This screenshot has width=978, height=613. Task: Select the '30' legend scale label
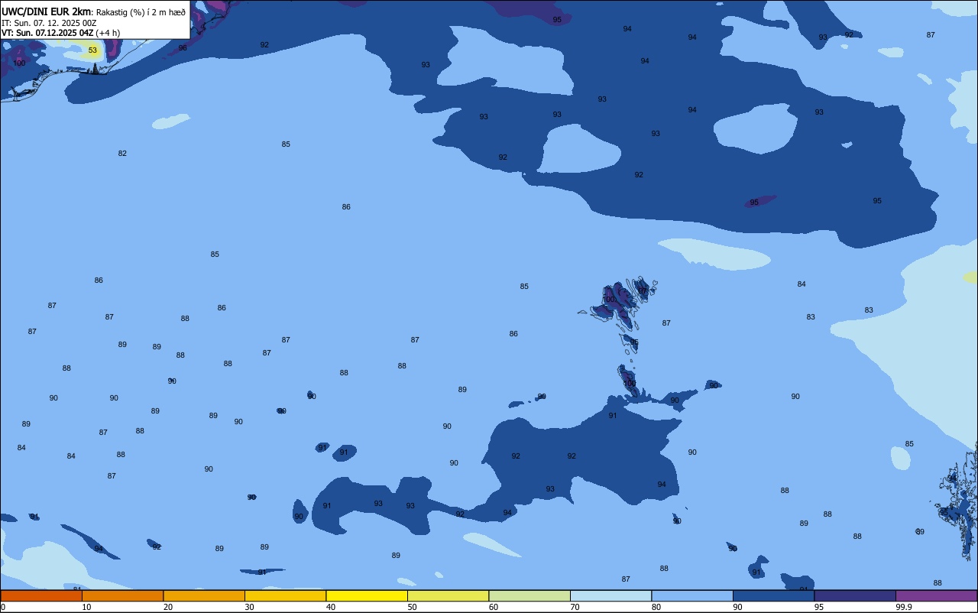[x=249, y=607]
